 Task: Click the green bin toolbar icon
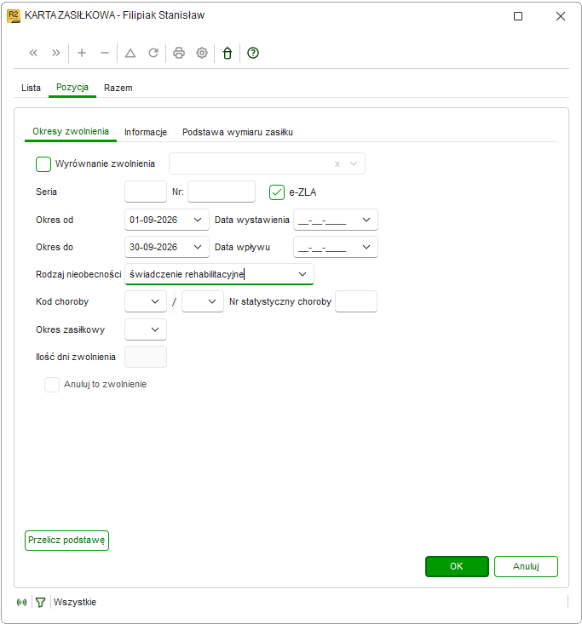(228, 53)
